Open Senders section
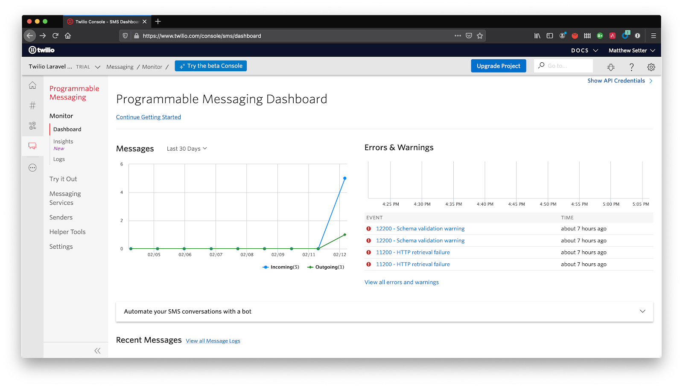The image size is (683, 387). [61, 218]
